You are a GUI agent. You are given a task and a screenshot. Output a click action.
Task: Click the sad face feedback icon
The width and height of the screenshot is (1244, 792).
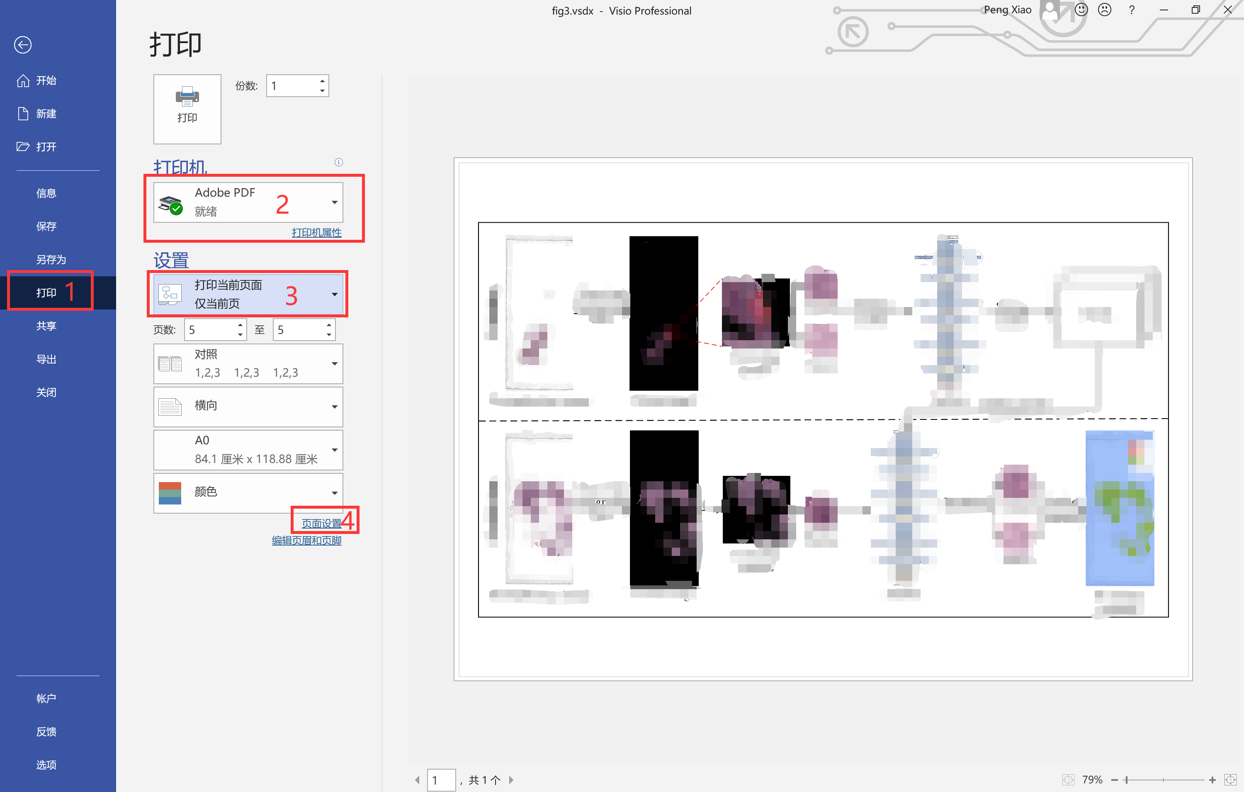tap(1104, 10)
